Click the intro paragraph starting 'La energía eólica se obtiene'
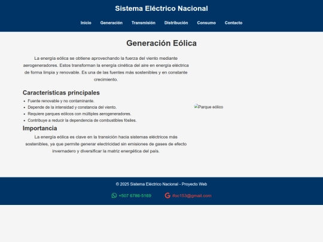The width and height of the screenshot is (323, 242). pyautogui.click(x=106, y=69)
